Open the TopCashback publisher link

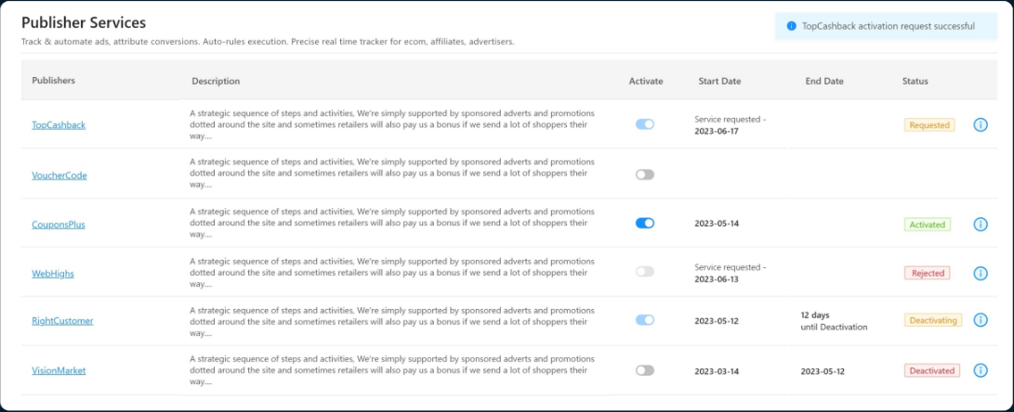point(59,124)
